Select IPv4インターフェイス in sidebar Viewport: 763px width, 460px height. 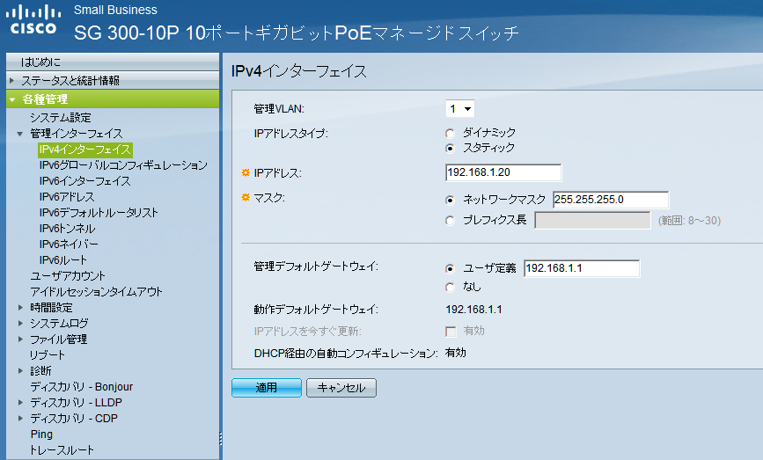(85, 150)
